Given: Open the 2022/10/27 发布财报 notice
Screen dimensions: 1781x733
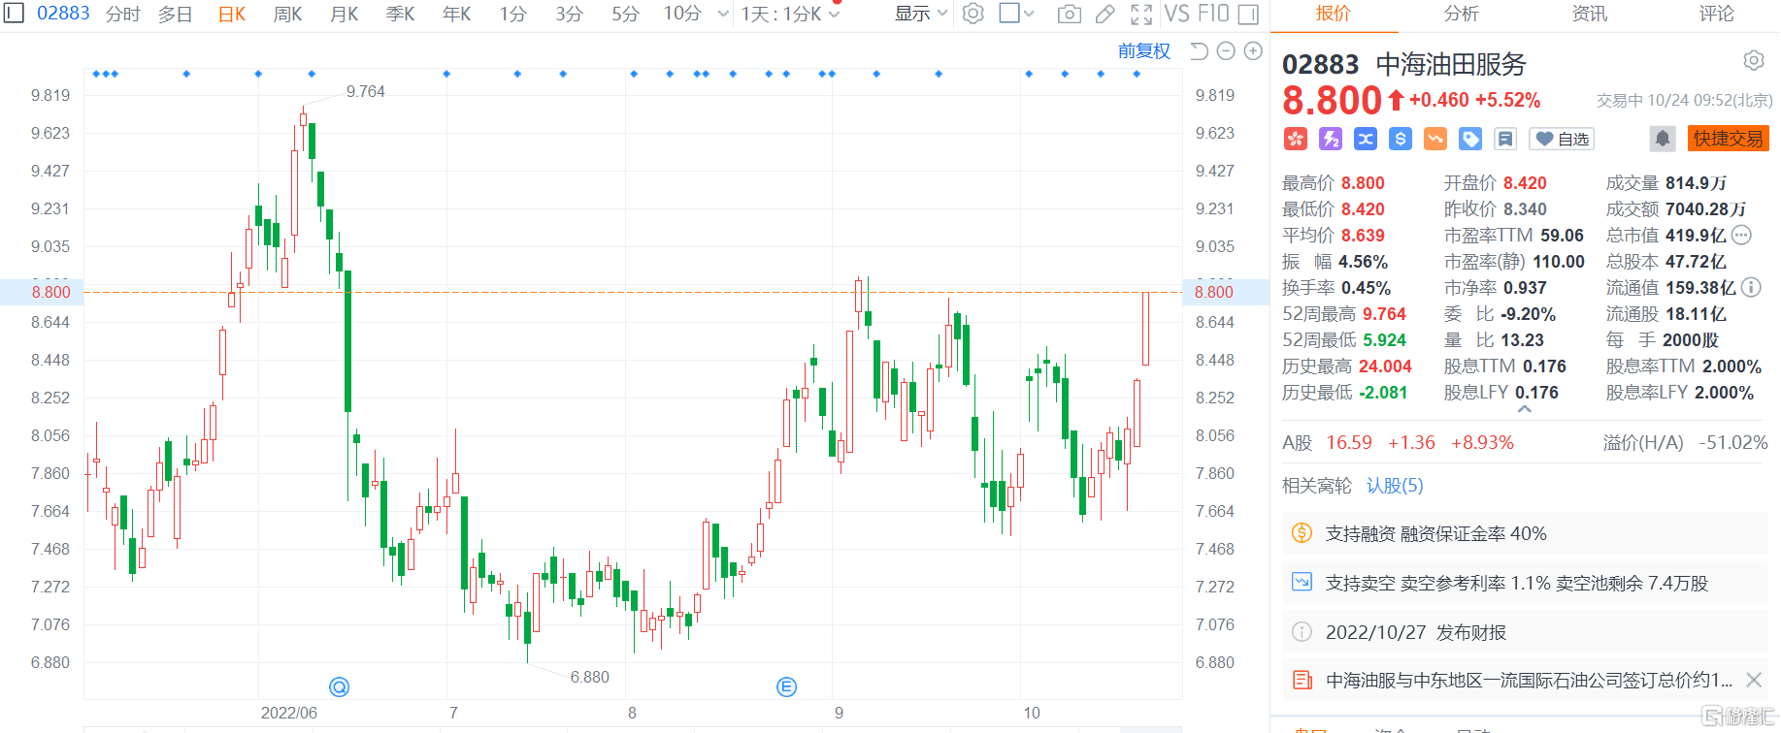Looking at the screenshot, I should pos(1525,632).
